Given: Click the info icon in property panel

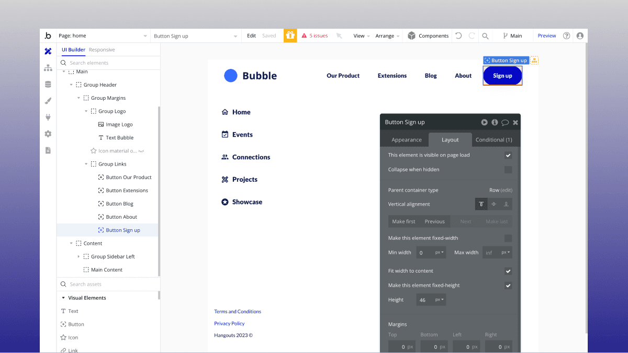Looking at the screenshot, I should point(495,122).
